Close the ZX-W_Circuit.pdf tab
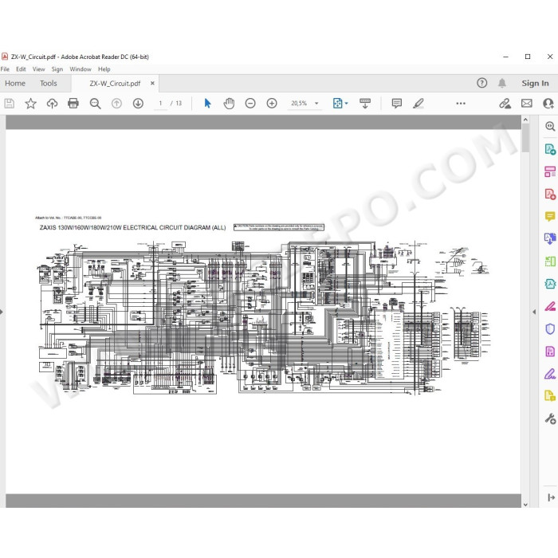 point(152,83)
